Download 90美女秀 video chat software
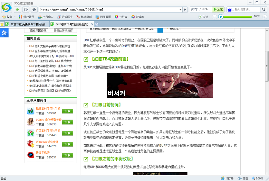This screenshot has height=181, width=269. pyautogui.click(x=67, y=122)
